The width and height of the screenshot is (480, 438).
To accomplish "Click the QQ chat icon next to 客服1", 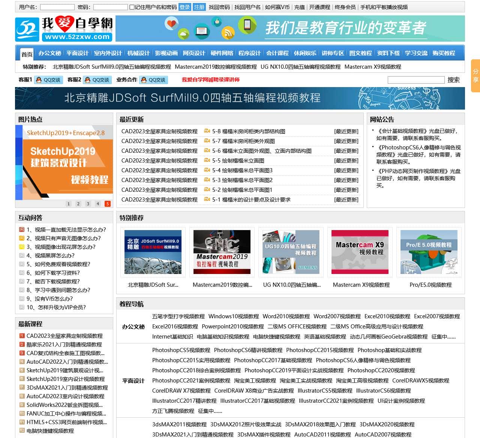I will click(39, 80).
